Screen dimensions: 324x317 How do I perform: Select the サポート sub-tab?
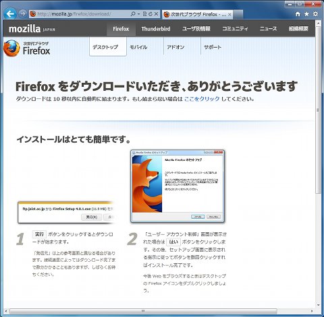213,47
